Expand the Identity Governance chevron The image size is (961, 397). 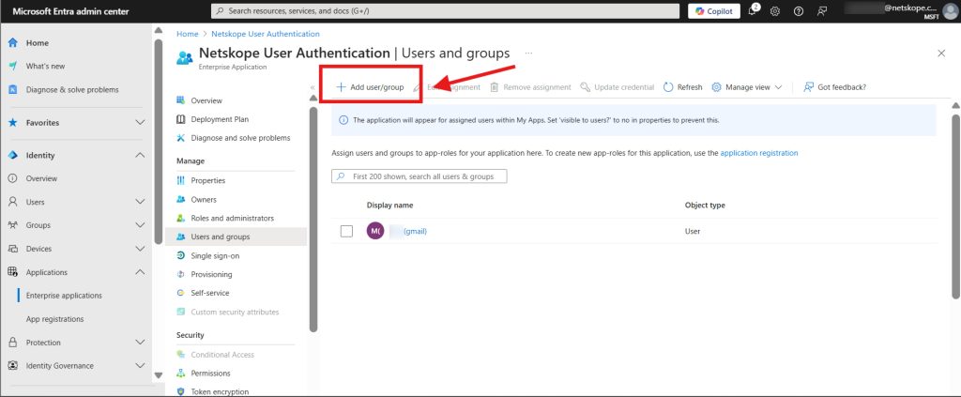tap(140, 366)
